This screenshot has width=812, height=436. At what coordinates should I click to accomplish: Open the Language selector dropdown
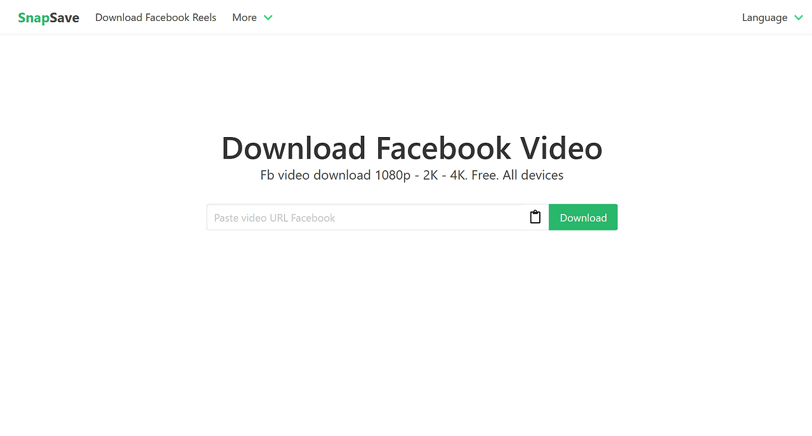coord(773,18)
